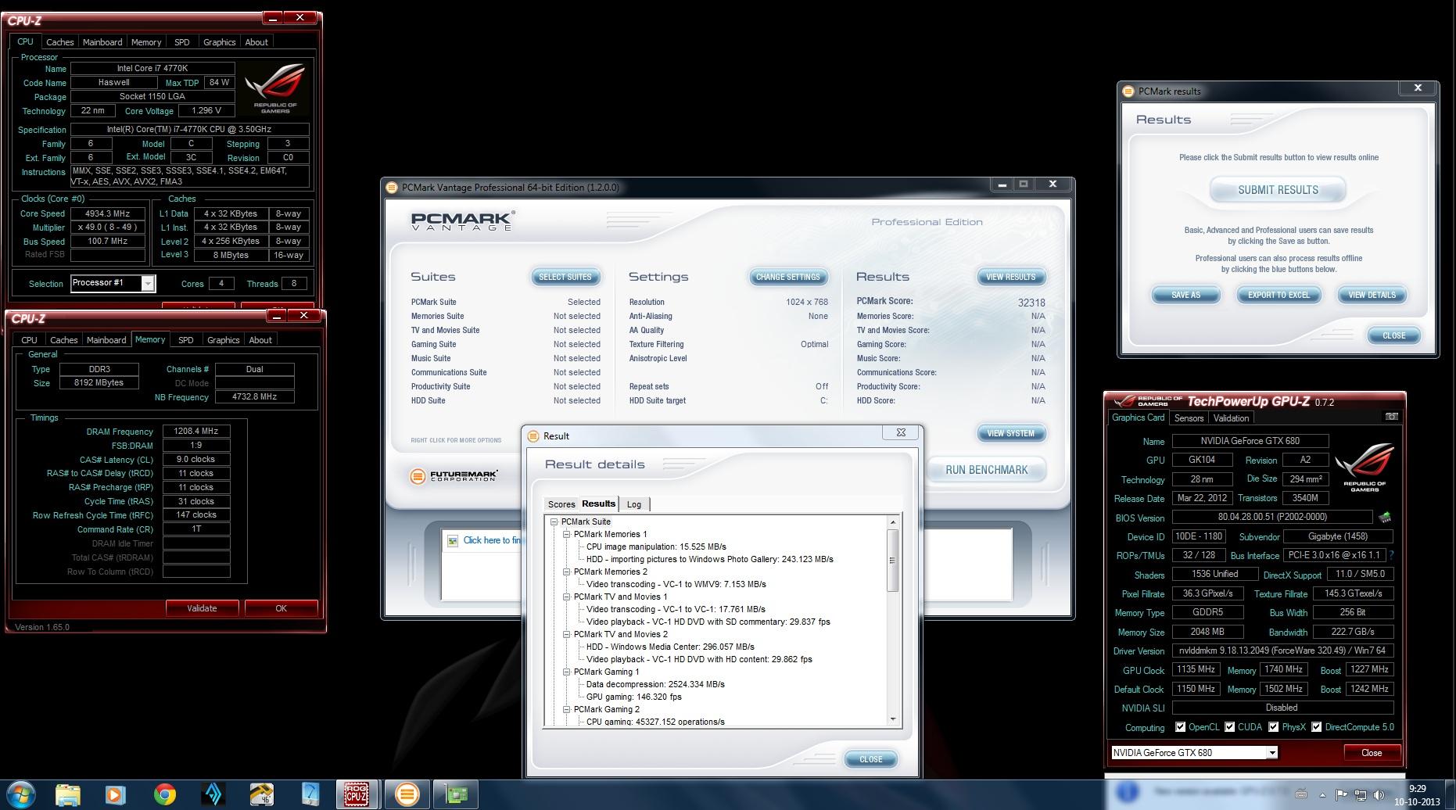Toggle the DirectCompute 5.0 checkbox
This screenshot has width=1456, height=810.
[1316, 727]
